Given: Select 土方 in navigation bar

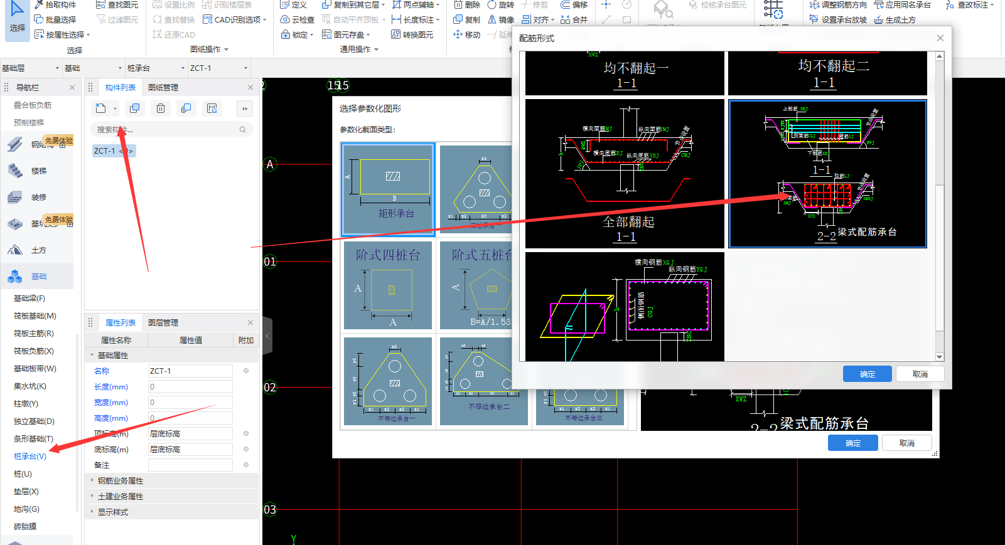Looking at the screenshot, I should 38,250.
